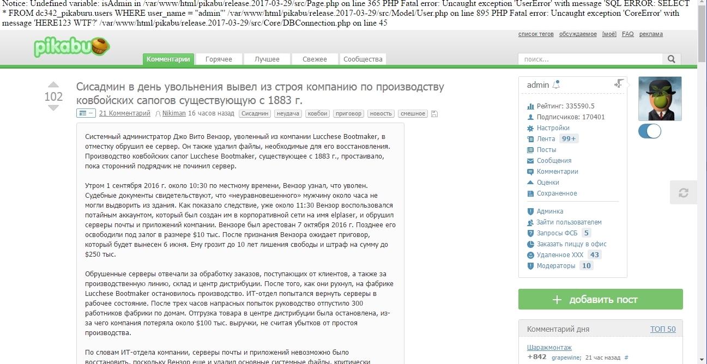Downvote the sysadmin post
The width and height of the screenshot is (707, 364).
[x=53, y=108]
